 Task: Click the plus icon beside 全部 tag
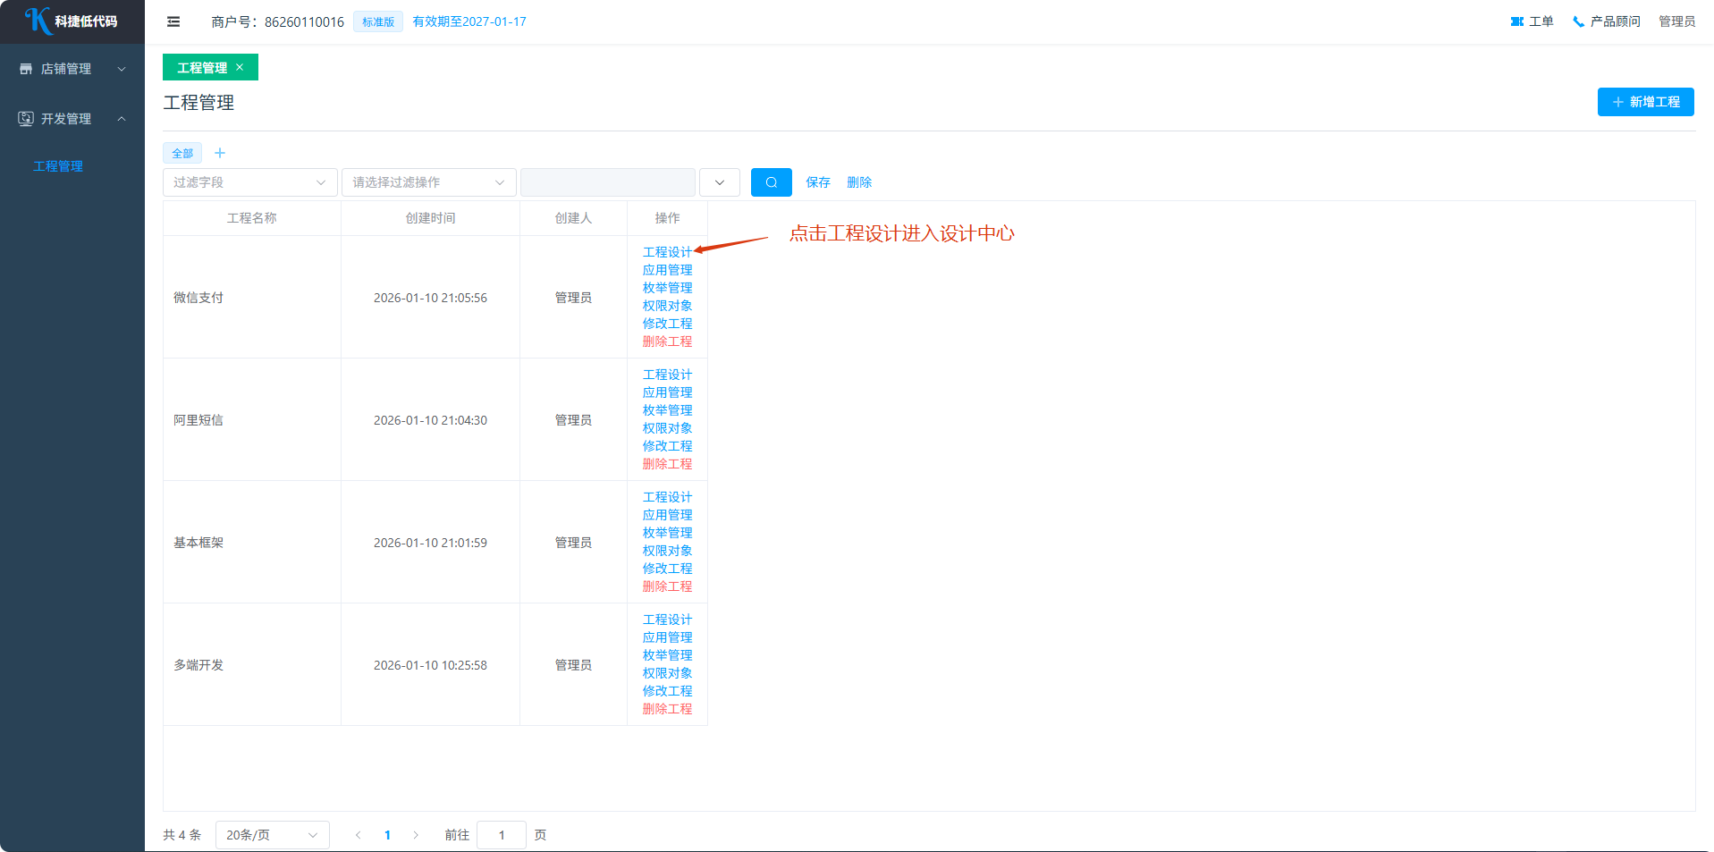tap(220, 153)
